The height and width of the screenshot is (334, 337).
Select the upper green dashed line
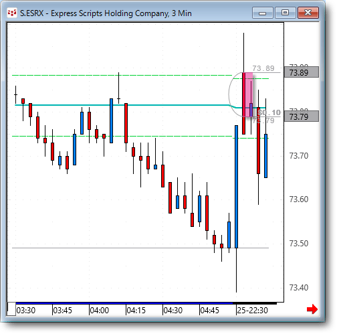coord(122,75)
